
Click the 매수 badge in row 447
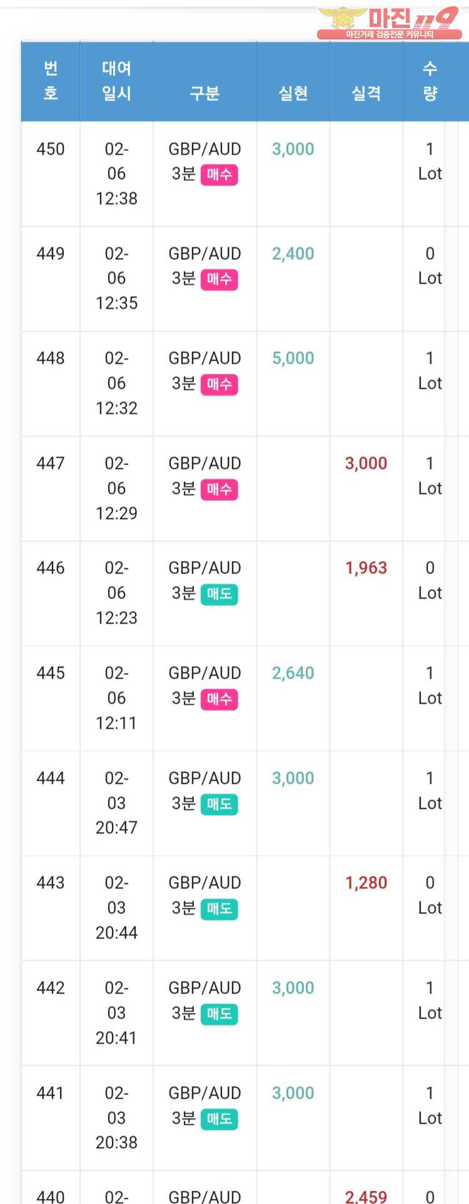[x=219, y=489]
